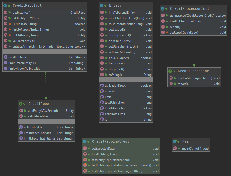This screenshot has height=176, width=231.
Task: Select the Entity class title
Action: [x=115, y=6]
